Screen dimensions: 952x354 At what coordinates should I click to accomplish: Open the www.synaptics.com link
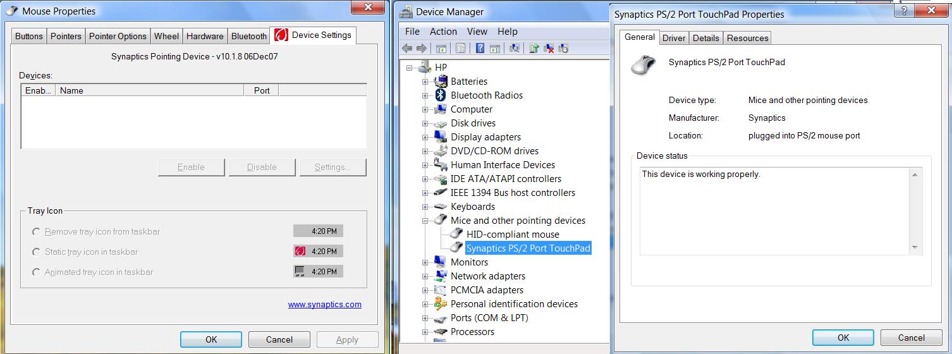pos(325,304)
